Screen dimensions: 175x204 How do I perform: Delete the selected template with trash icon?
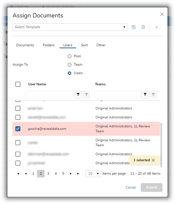(143, 27)
